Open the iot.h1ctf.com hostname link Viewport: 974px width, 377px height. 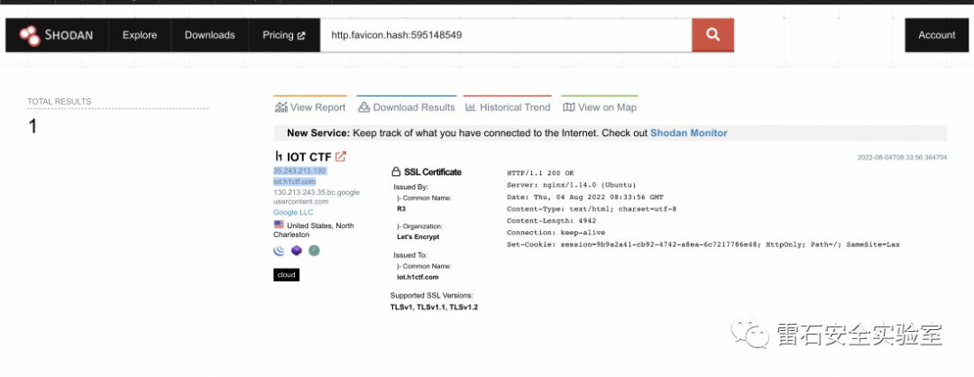294,181
